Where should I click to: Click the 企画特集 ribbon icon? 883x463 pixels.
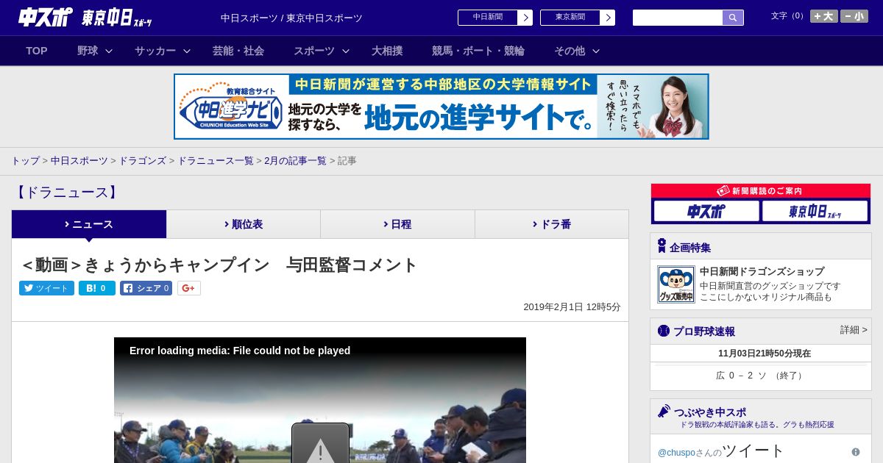pos(662,246)
